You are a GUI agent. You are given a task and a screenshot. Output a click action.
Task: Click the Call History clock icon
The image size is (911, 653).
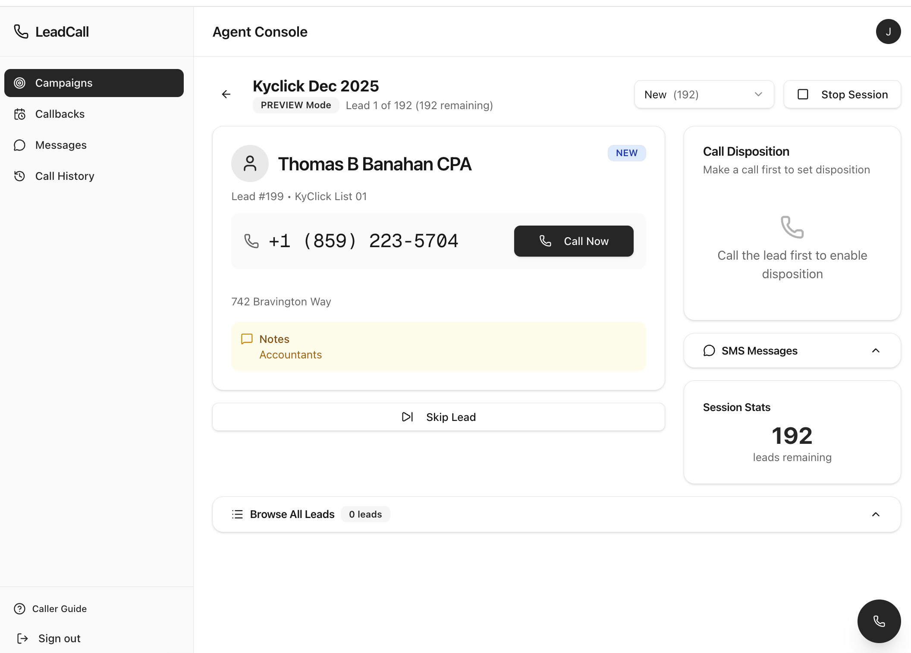click(x=20, y=176)
